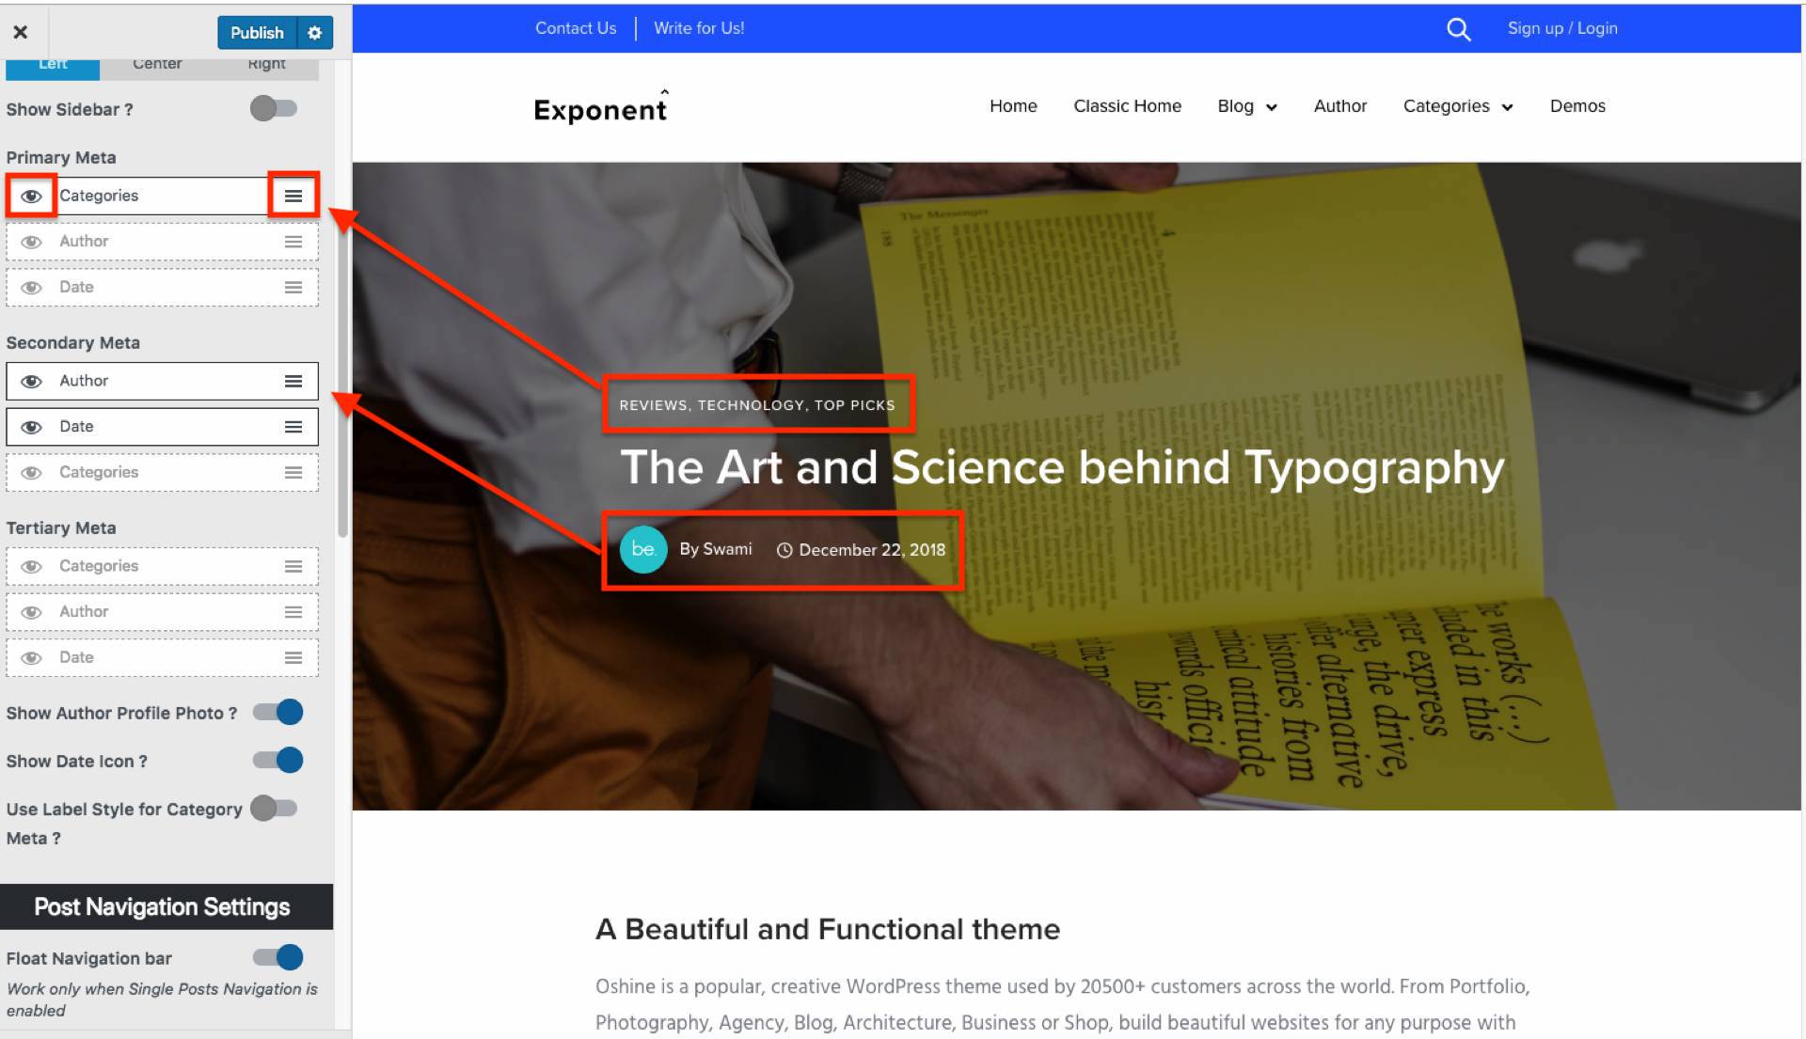Disable the Show Date Icon switch
Screen dimensions: 1806x1039
click(278, 761)
